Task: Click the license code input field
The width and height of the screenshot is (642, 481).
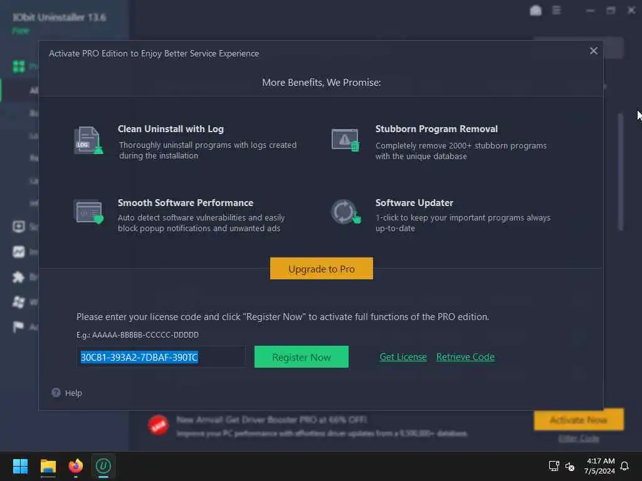Action: (161, 356)
